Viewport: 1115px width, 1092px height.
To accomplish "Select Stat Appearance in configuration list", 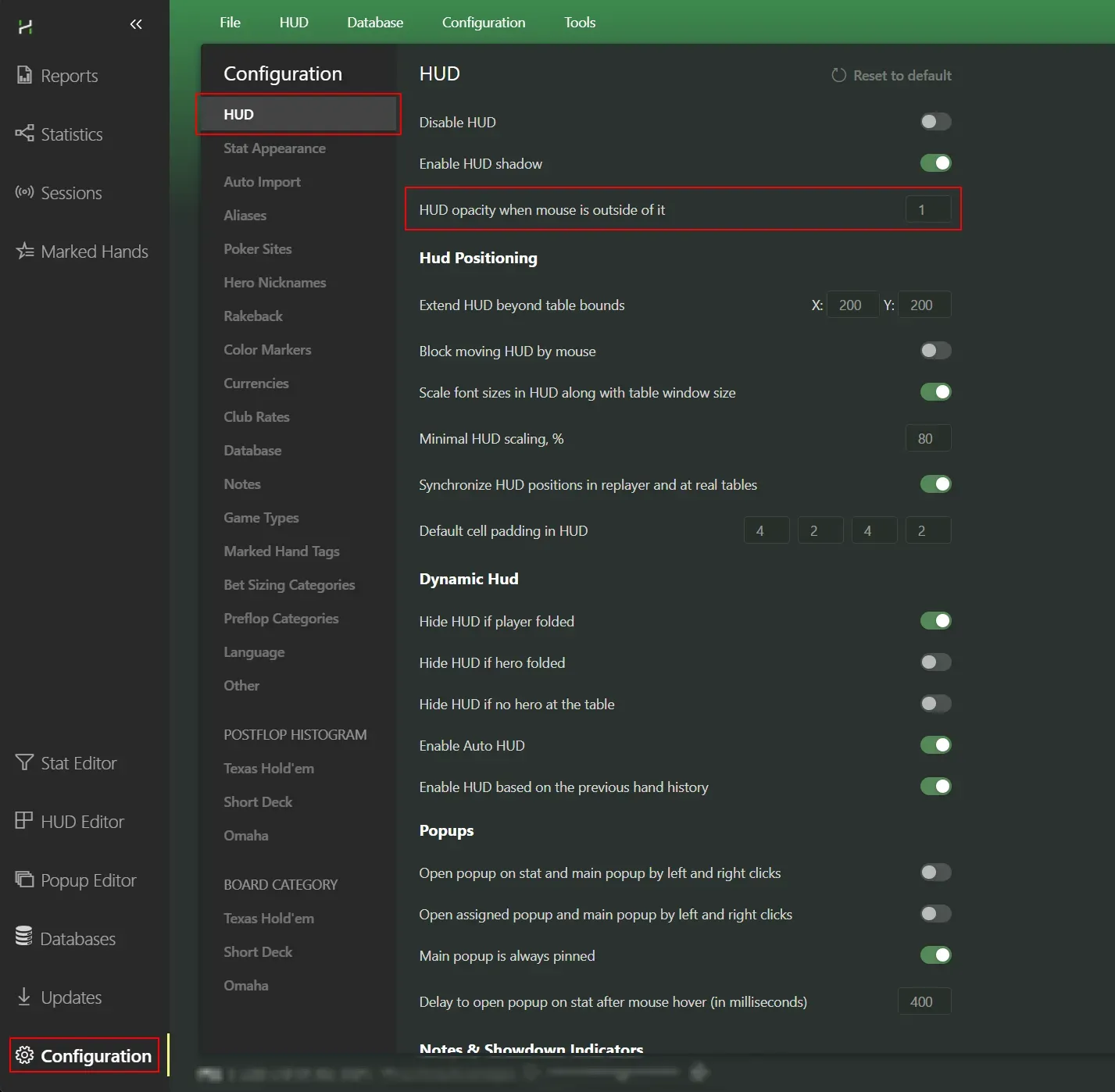I will tap(274, 148).
